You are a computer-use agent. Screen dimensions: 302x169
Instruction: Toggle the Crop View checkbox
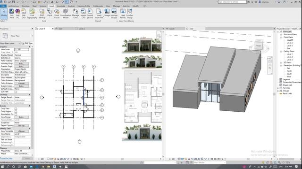pos(16,108)
